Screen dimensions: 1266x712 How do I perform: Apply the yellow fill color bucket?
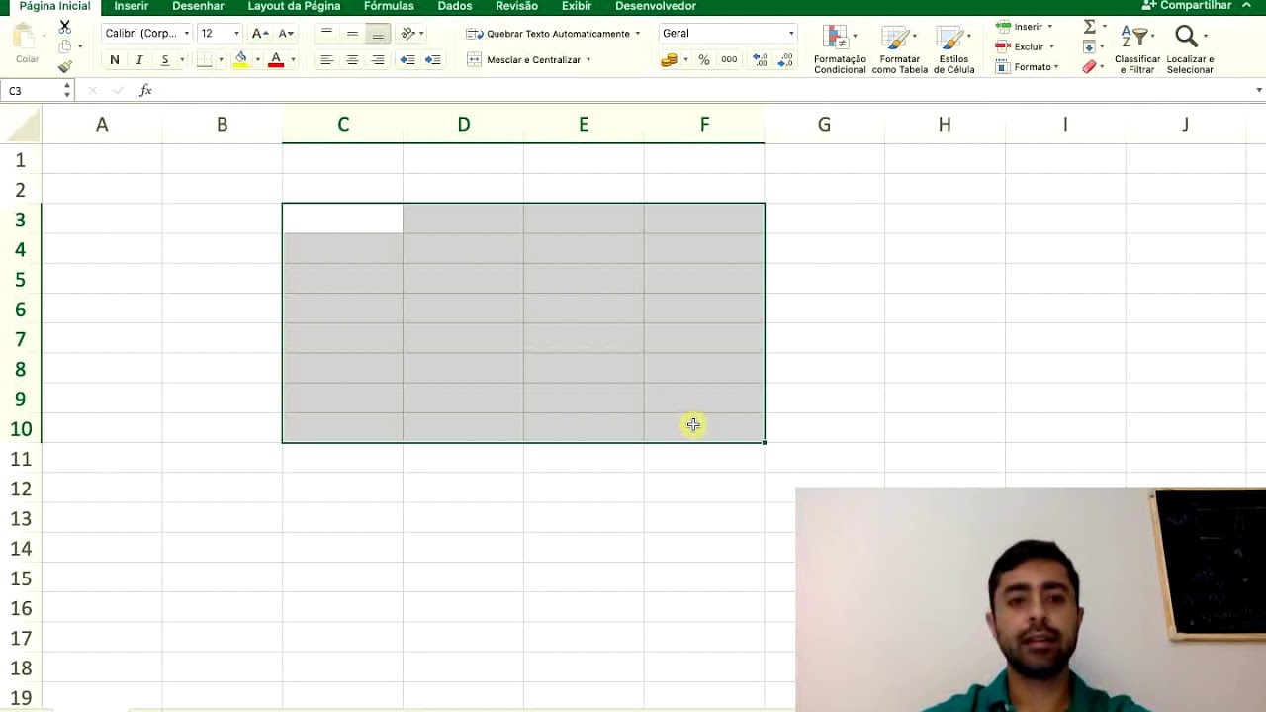[x=240, y=60]
